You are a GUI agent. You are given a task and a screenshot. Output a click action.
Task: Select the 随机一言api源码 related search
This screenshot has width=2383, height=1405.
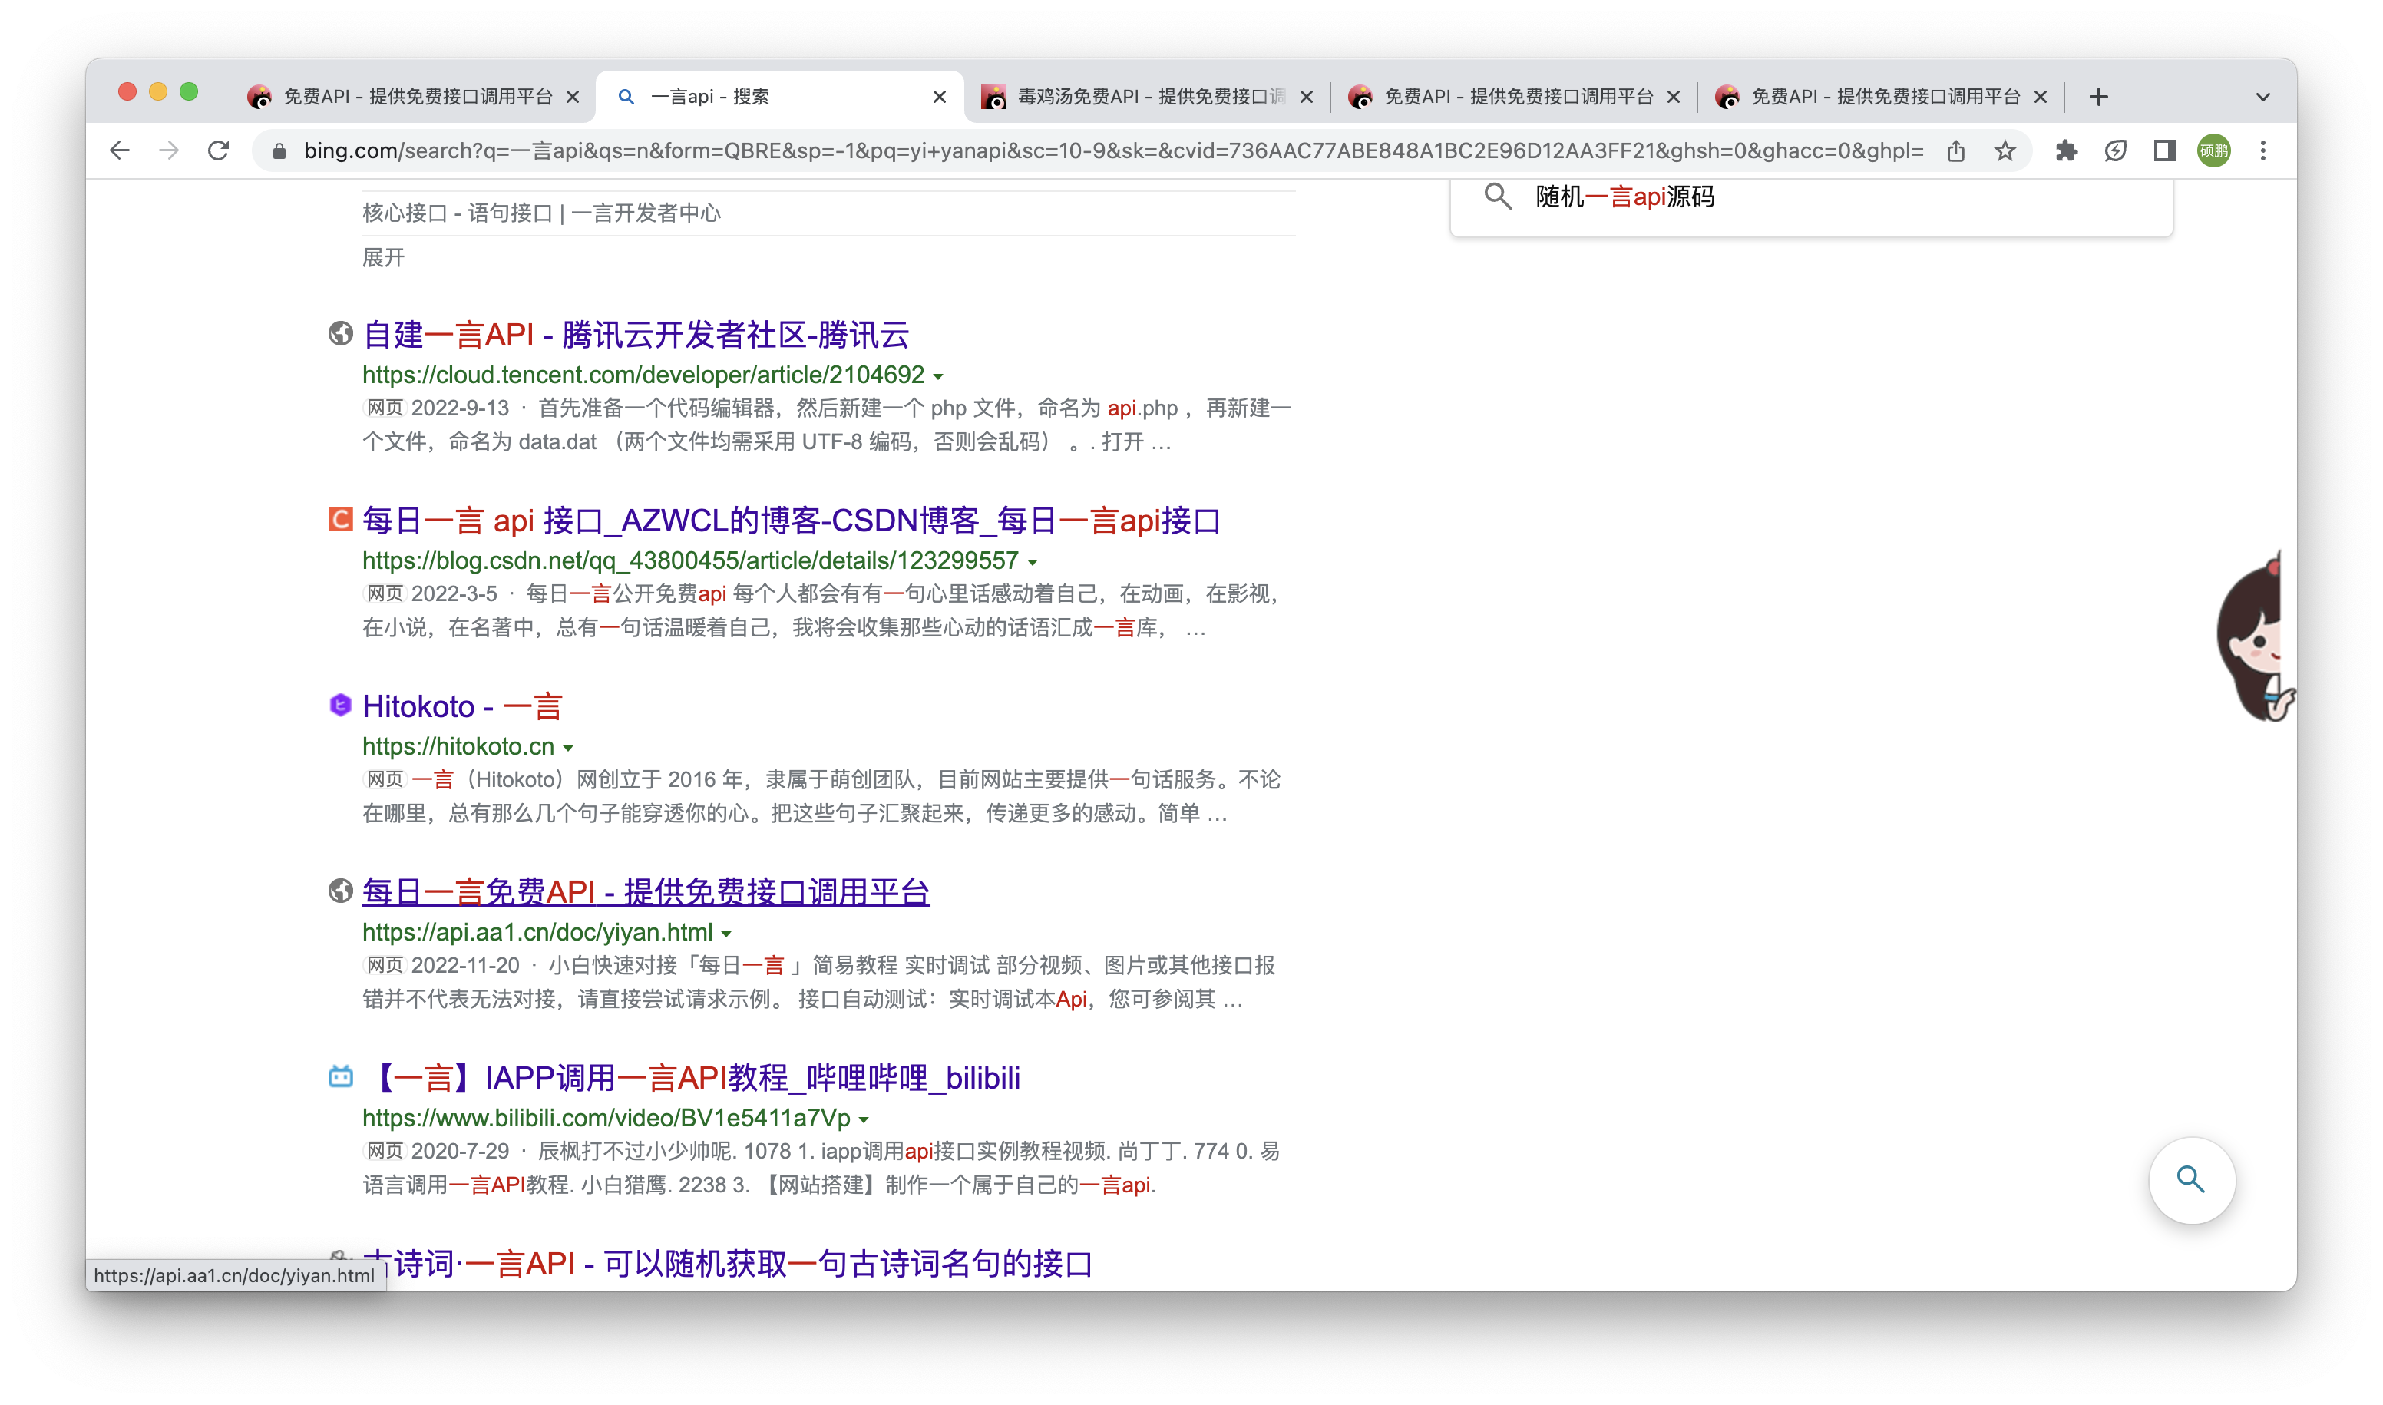(1624, 196)
